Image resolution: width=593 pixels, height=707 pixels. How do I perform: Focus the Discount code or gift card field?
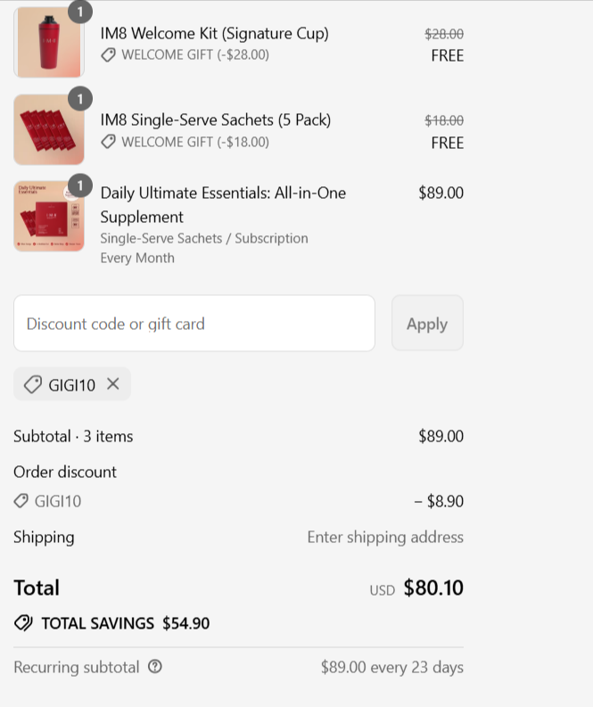coord(194,324)
